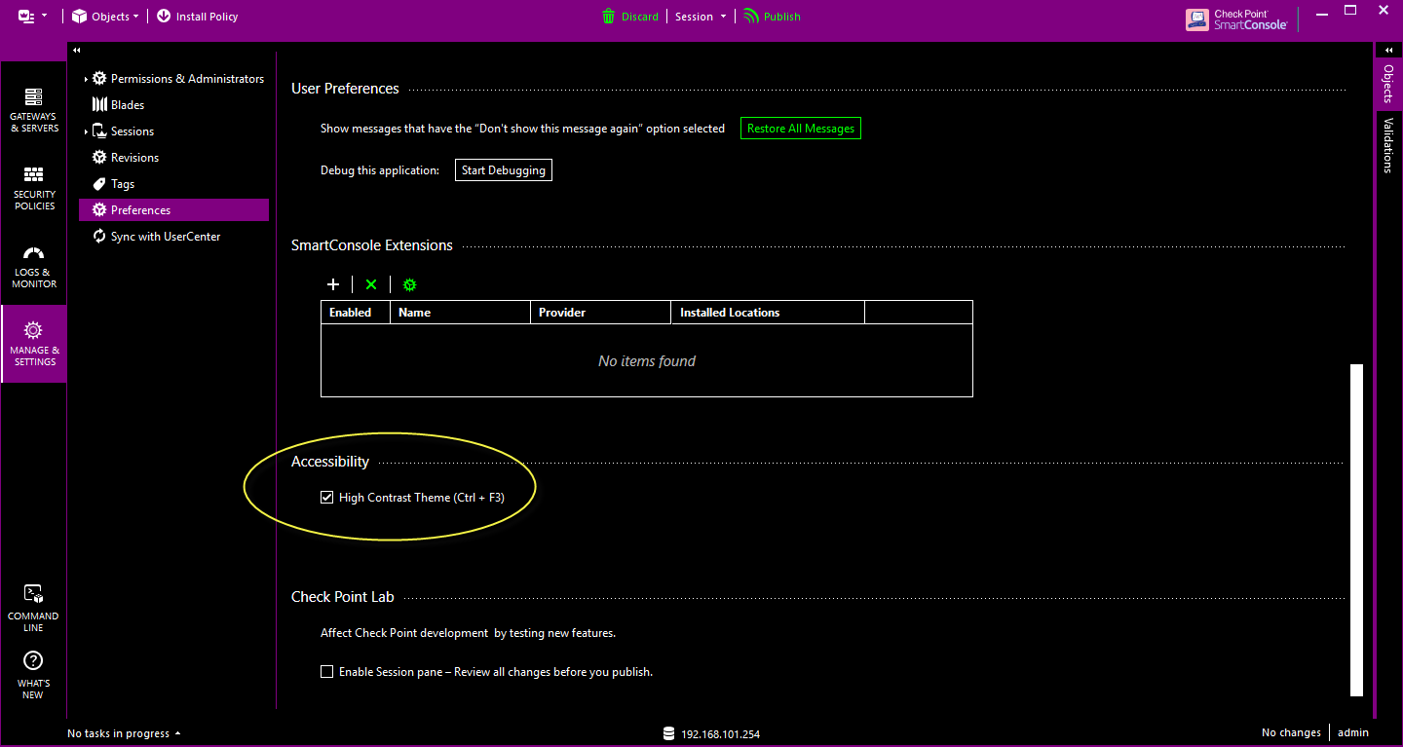
Task: Toggle High Contrast Theme checkbox
Action: click(x=327, y=498)
